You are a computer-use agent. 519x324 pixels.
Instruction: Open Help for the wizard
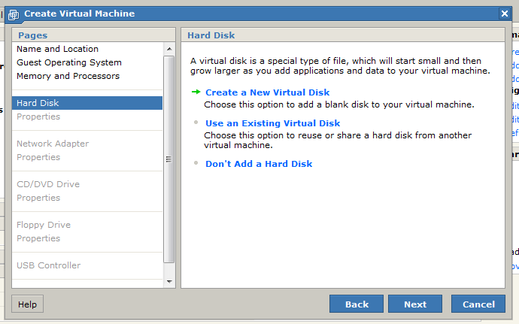pyautogui.click(x=27, y=304)
